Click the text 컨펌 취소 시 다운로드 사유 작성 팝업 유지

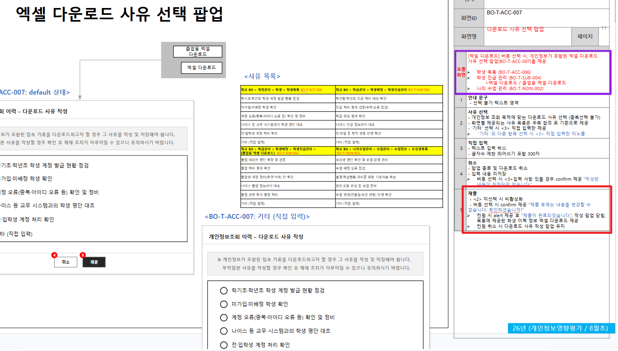point(520,226)
